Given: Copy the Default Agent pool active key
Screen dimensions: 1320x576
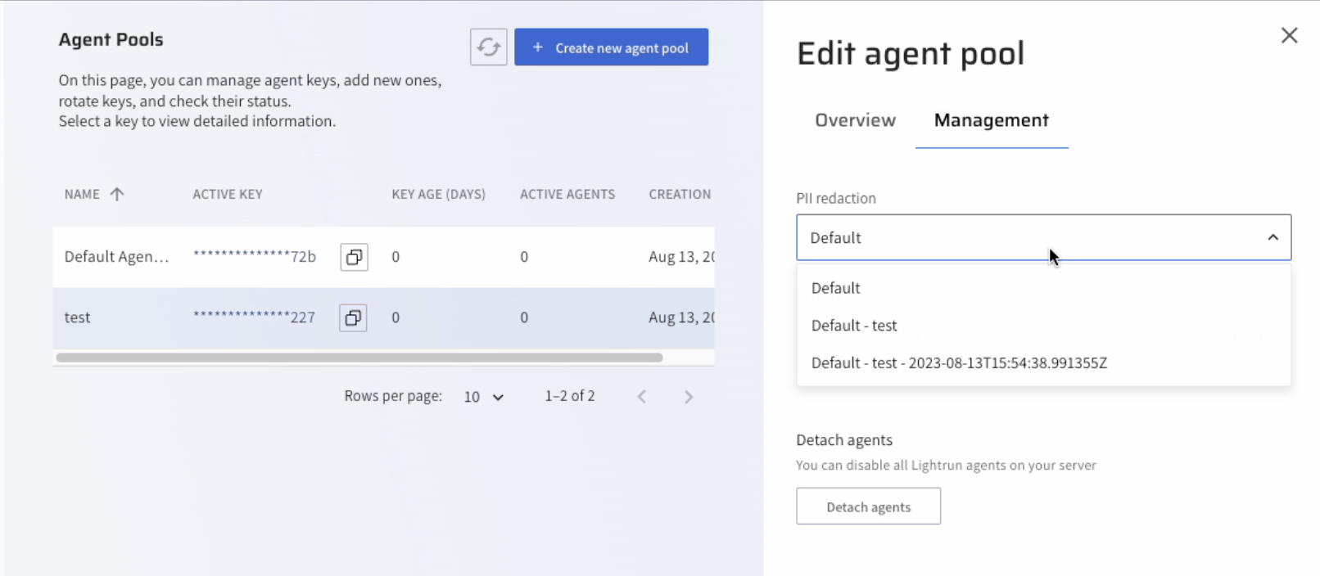Looking at the screenshot, I should (x=354, y=257).
